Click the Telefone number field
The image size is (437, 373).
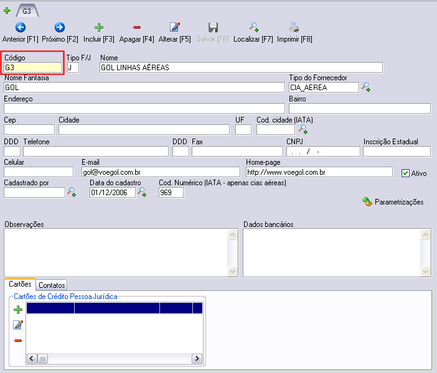[96, 152]
